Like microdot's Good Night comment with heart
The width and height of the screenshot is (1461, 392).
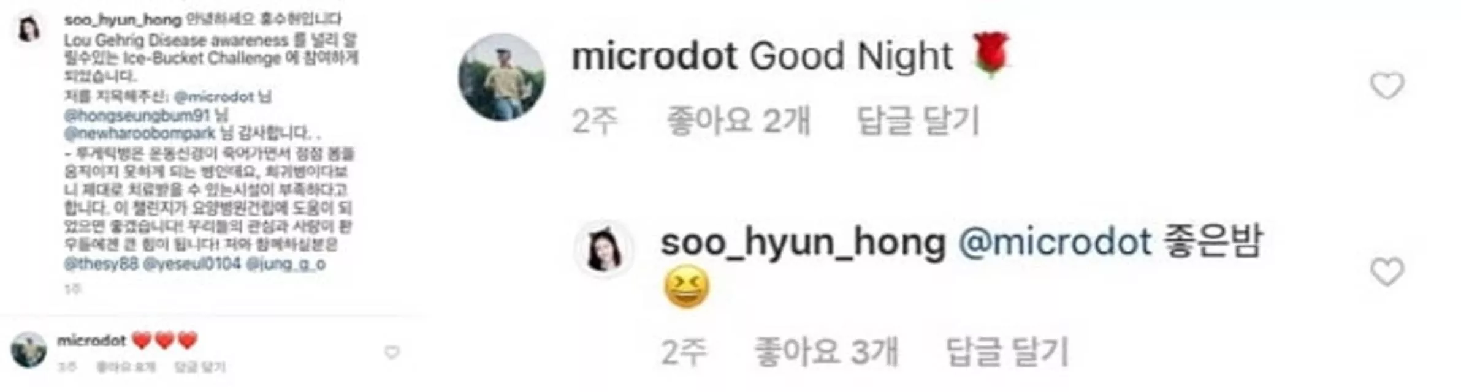(x=1387, y=86)
